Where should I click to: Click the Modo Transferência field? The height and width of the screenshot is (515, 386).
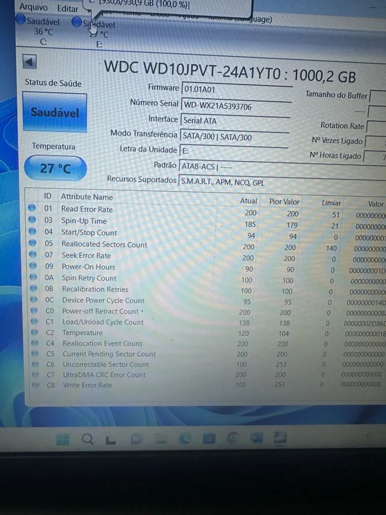234,136
